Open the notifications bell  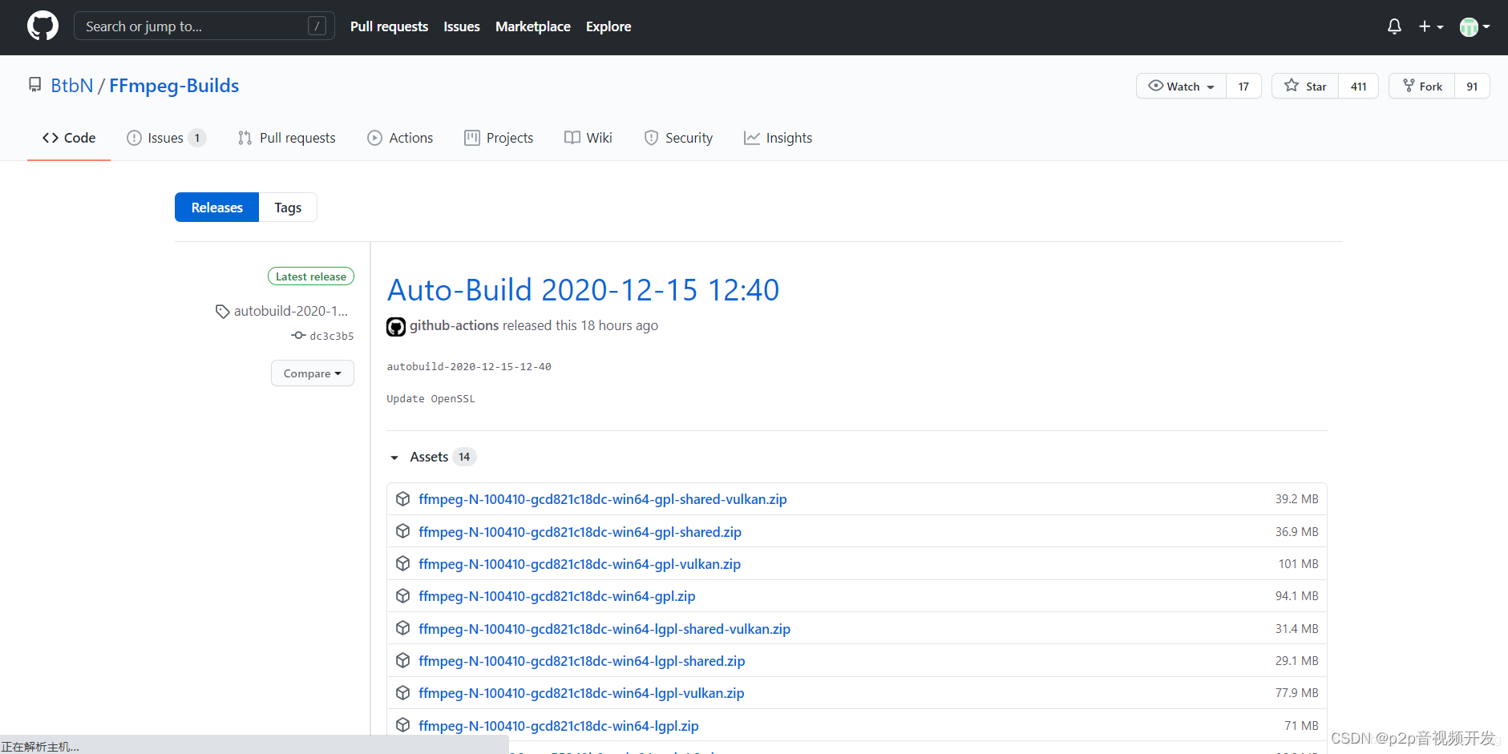(1394, 26)
